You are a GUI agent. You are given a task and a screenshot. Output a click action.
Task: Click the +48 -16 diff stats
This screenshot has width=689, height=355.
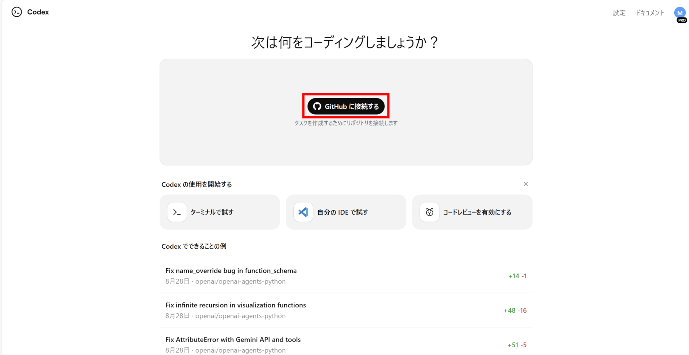pyautogui.click(x=515, y=310)
